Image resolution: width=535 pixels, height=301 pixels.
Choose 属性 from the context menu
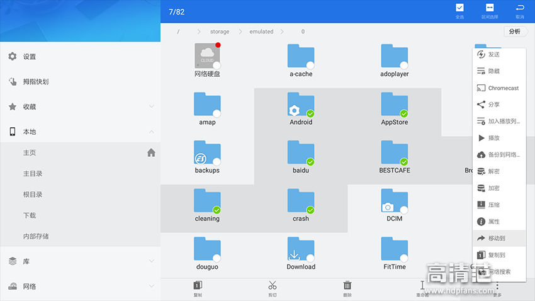pos(499,222)
